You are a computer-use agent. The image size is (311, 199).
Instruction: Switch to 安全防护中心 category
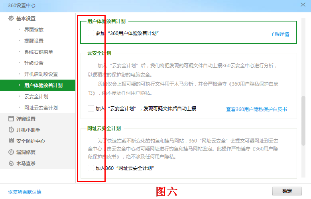tap(31, 141)
